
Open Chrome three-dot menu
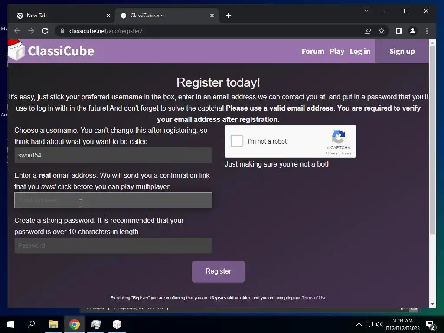point(427,31)
